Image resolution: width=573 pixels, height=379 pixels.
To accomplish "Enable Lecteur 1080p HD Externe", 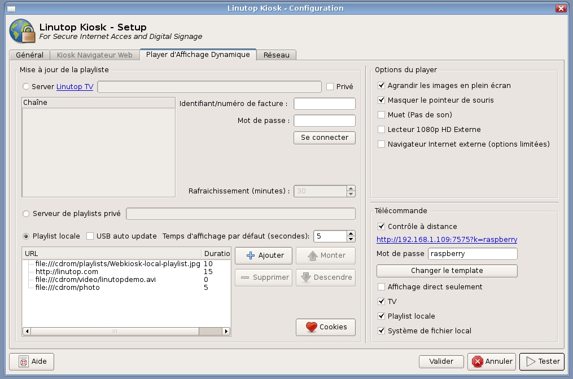I will pyautogui.click(x=381, y=129).
